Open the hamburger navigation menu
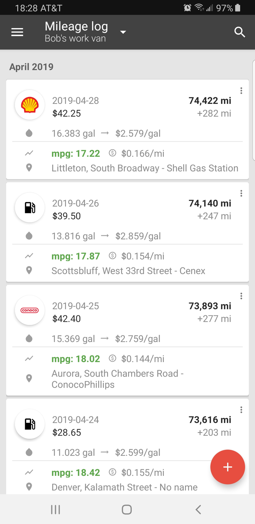The width and height of the screenshot is (255, 524). (17, 32)
